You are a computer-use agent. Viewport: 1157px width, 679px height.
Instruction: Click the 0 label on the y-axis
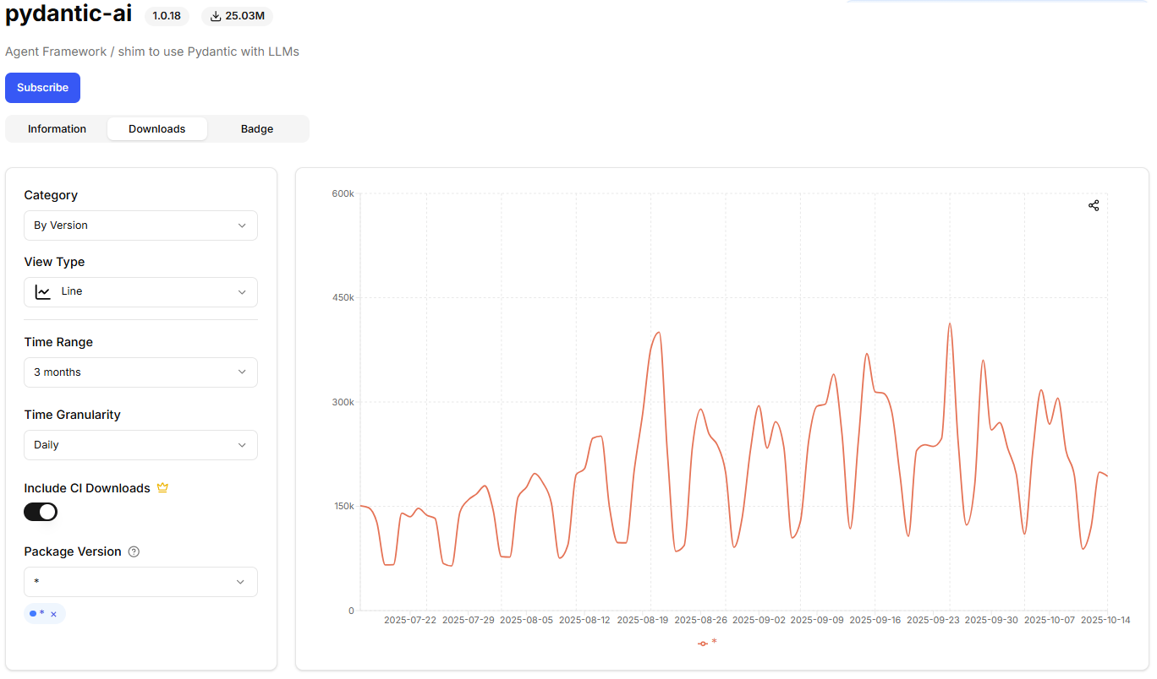[351, 611]
